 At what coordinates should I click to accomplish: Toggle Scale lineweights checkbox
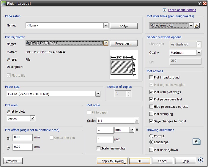pos(99,148)
